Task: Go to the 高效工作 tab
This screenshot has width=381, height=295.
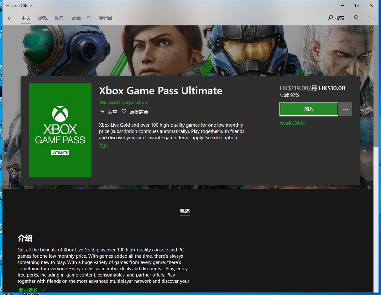Action: (x=81, y=18)
